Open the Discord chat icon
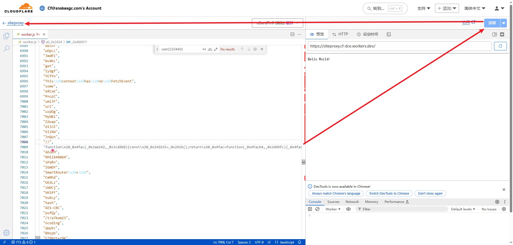Image resolution: width=513 pixels, height=245 pixels. tap(502, 34)
